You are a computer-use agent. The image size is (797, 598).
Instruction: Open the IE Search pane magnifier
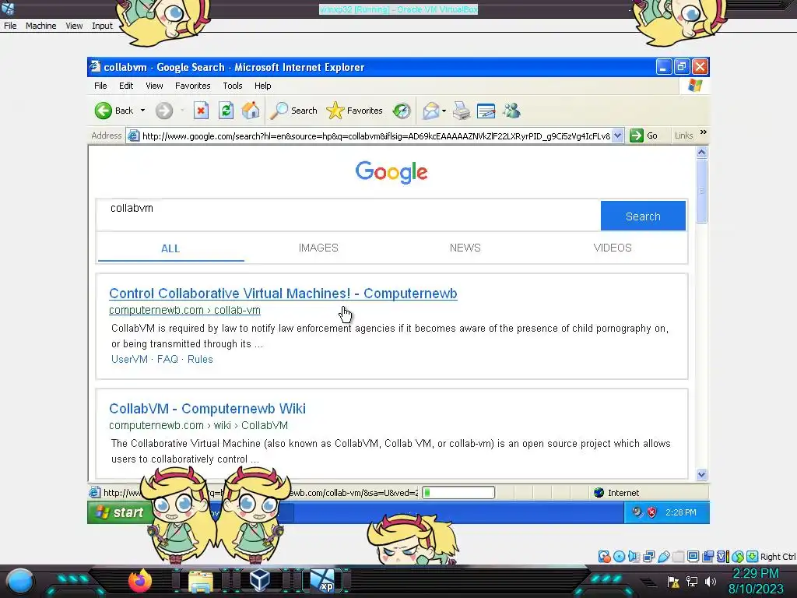coord(279,111)
